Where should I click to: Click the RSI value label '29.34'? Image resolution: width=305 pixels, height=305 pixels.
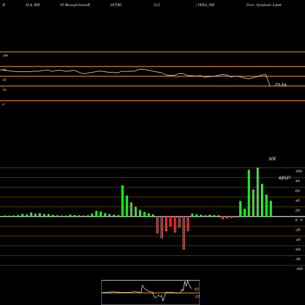pos(281,84)
